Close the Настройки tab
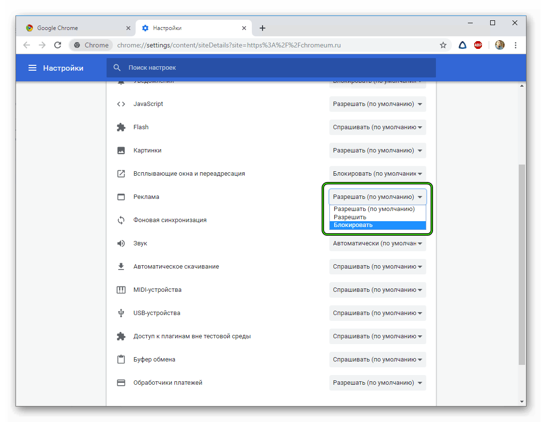The image size is (542, 422). pyautogui.click(x=244, y=28)
